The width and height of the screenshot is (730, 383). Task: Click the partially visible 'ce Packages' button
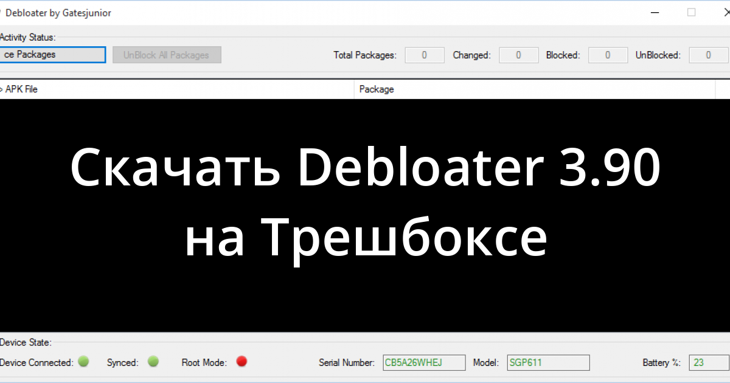coord(53,55)
